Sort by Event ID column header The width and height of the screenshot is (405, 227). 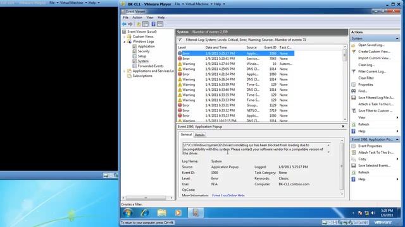[270, 47]
